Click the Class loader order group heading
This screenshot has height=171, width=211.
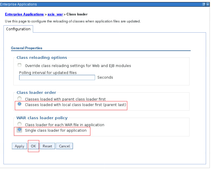coord(36,92)
